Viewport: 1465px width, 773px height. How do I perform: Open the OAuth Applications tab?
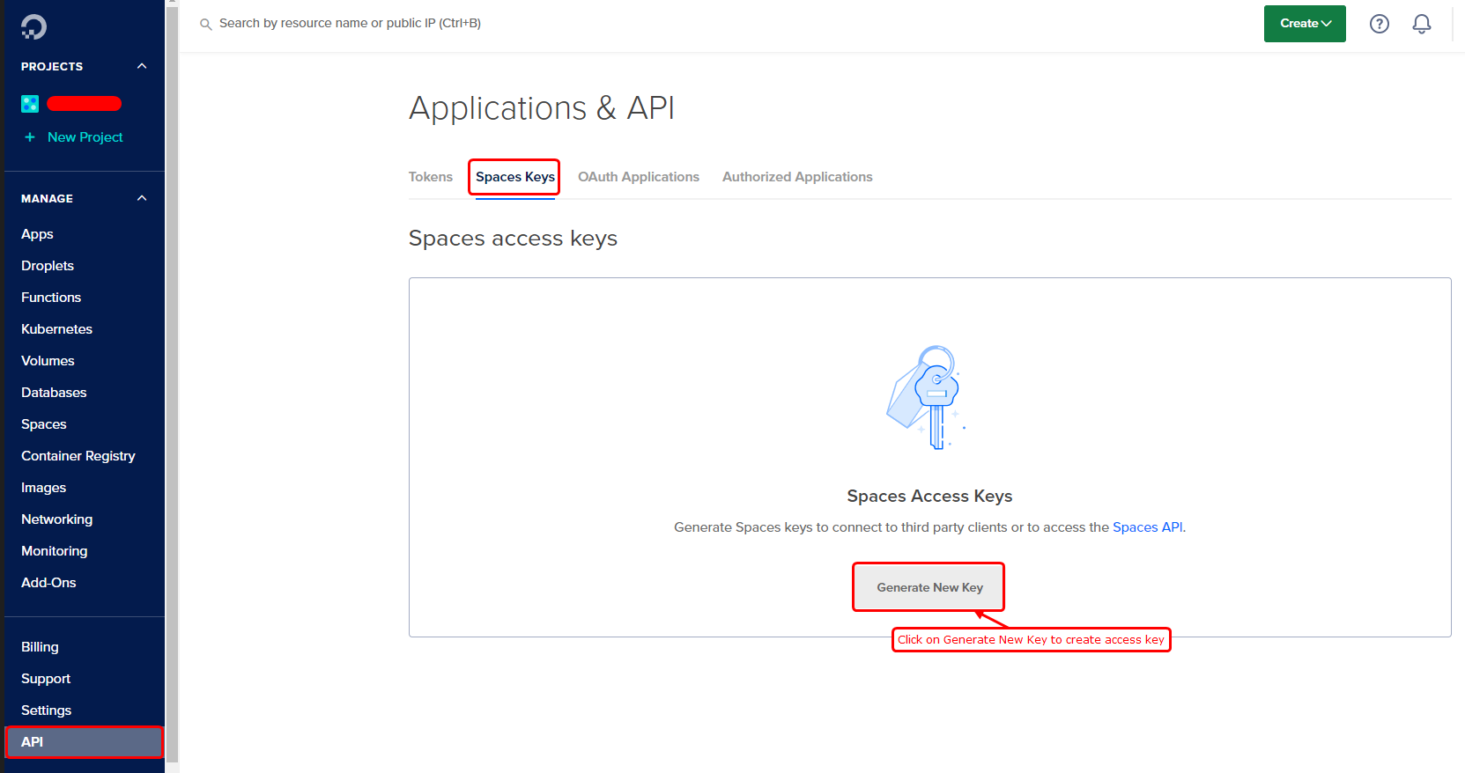[639, 177]
